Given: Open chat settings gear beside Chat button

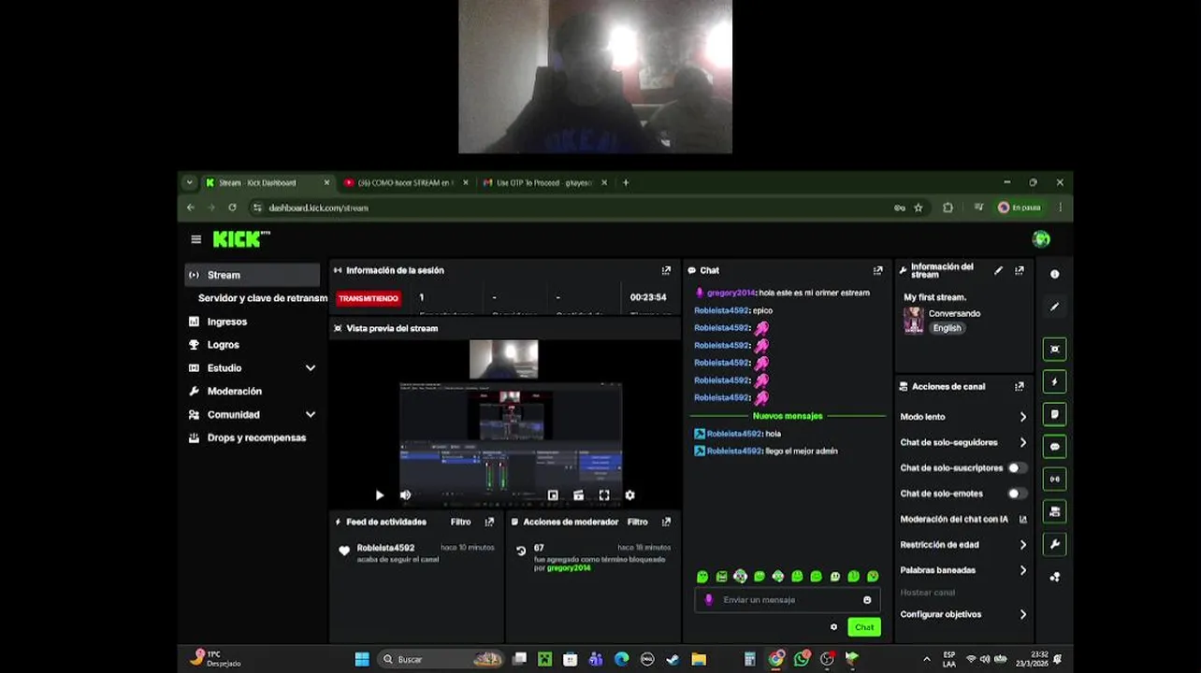Looking at the screenshot, I should pyautogui.click(x=833, y=627).
